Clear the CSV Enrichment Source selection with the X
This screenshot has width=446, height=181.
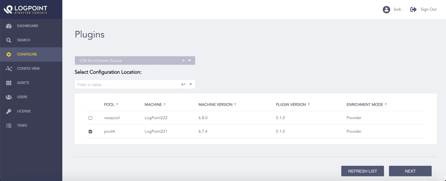(x=183, y=60)
